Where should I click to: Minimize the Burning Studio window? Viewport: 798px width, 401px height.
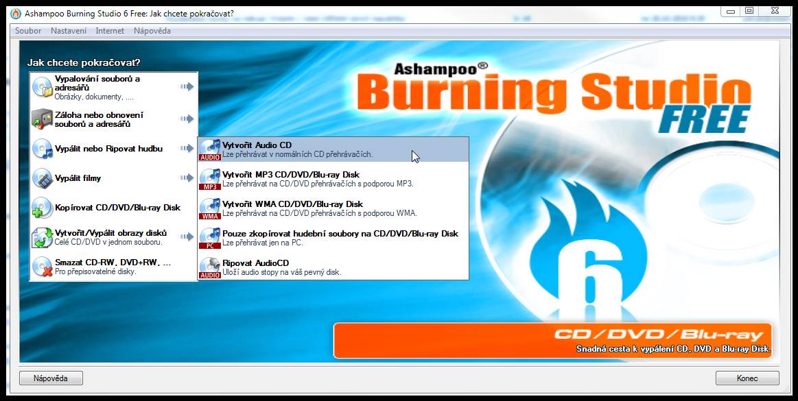[x=731, y=11]
